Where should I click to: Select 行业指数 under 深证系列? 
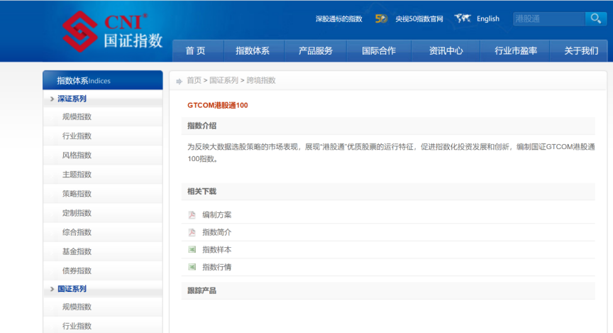pos(77,136)
